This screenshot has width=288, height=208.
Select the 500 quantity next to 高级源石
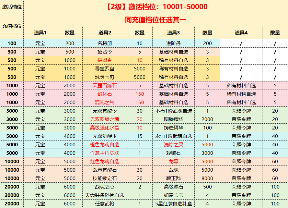pyautogui.click(x=207, y=187)
